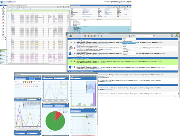Screen dimensions: 181x136
Task: Toggle the blue priority filter in Project Requests
Action: click(x=98, y=36)
